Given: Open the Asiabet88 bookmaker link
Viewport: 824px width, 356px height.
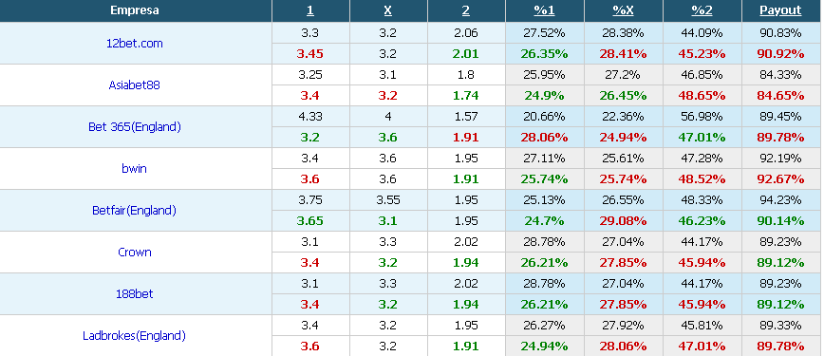Looking at the screenshot, I should tap(135, 84).
